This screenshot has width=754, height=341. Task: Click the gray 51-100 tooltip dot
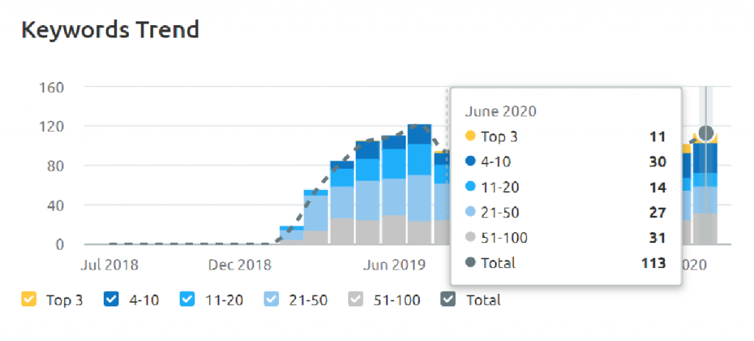pyautogui.click(x=471, y=238)
